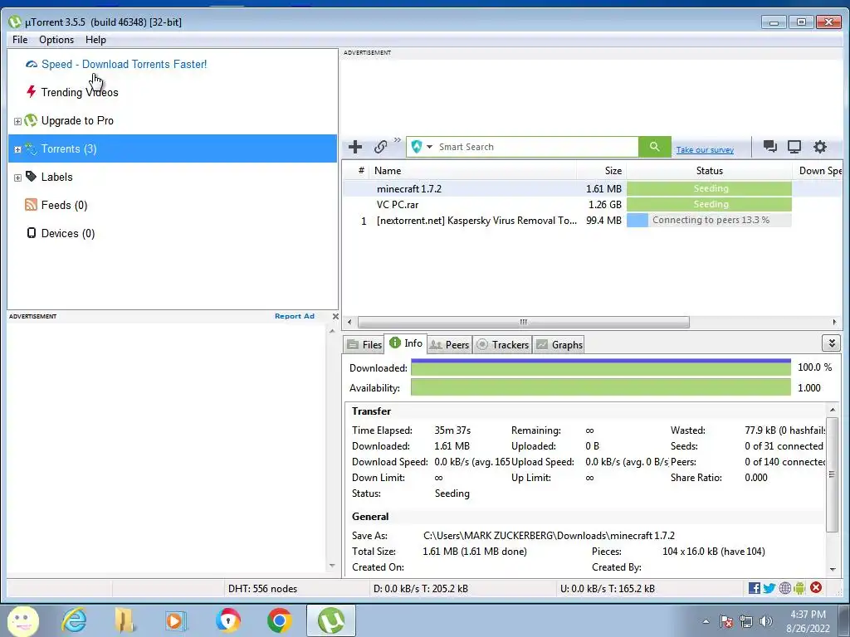Click the Seeding status bar of VC PC.rar

click(709, 204)
